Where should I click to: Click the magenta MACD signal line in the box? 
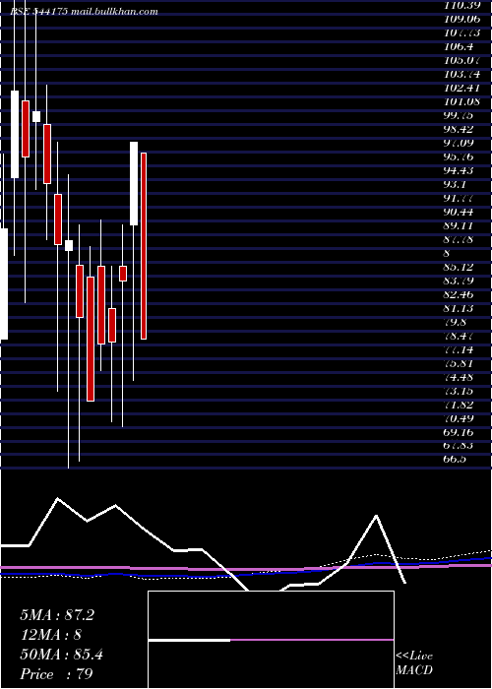(312, 640)
